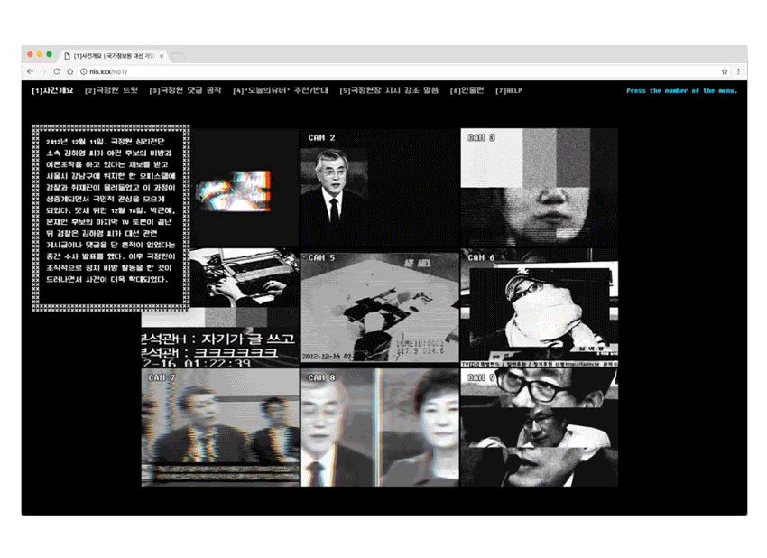Click the 'Press the number of the menu.' text
This screenshot has height=558, width=767.
681,90
